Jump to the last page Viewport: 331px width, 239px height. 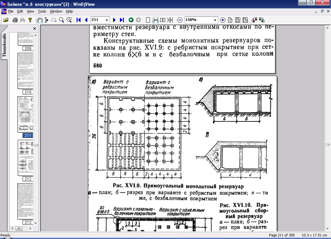pos(122,20)
